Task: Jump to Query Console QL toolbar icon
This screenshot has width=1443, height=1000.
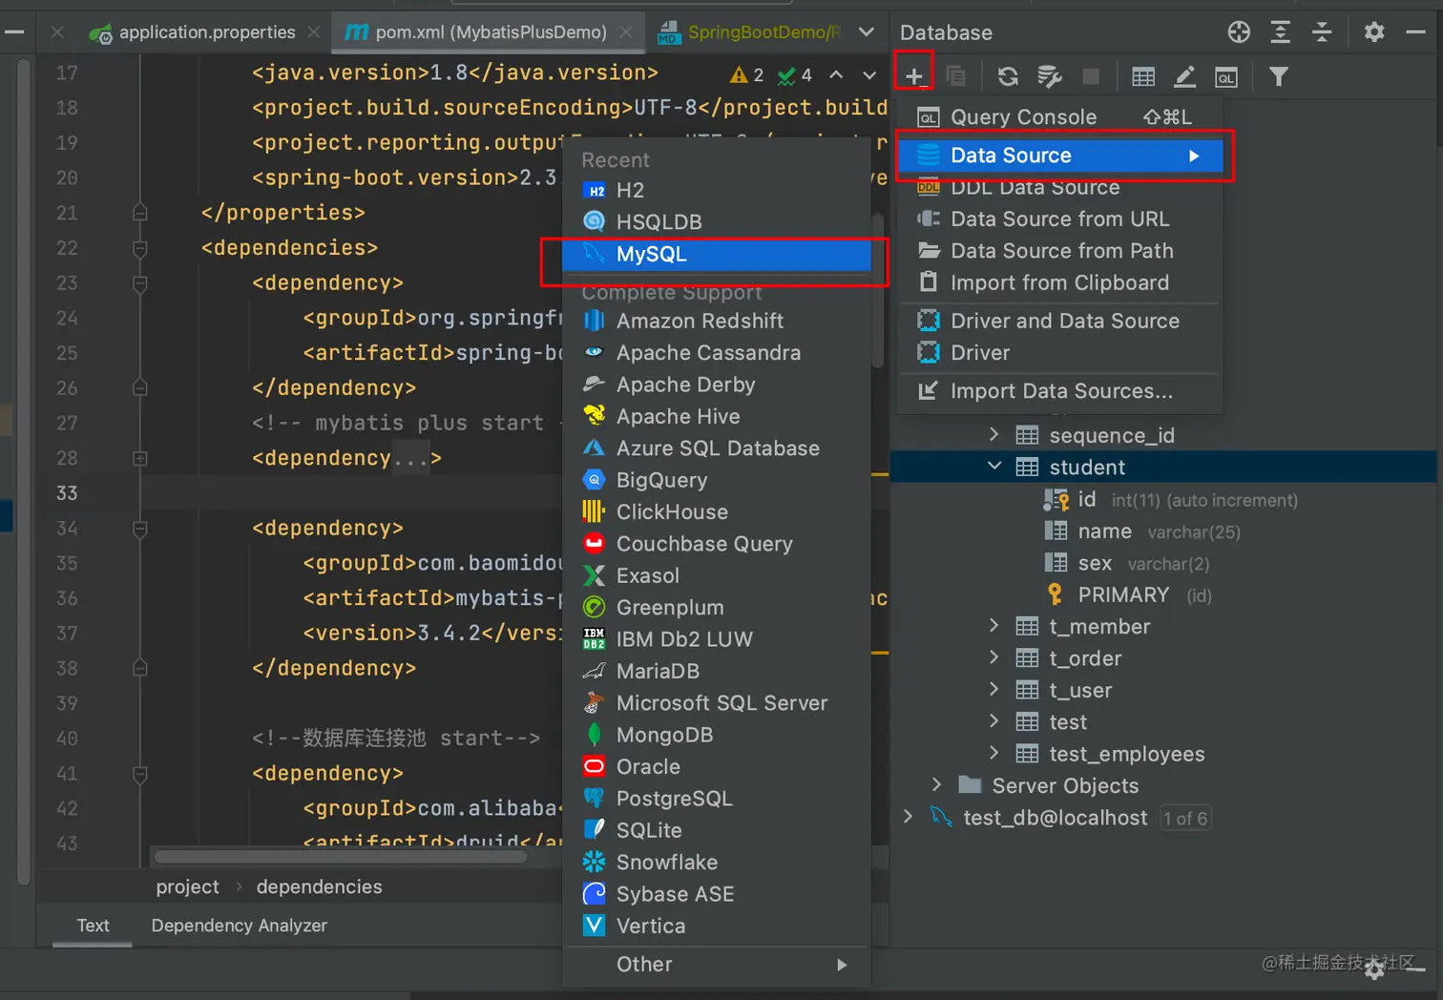Action: click(1226, 77)
